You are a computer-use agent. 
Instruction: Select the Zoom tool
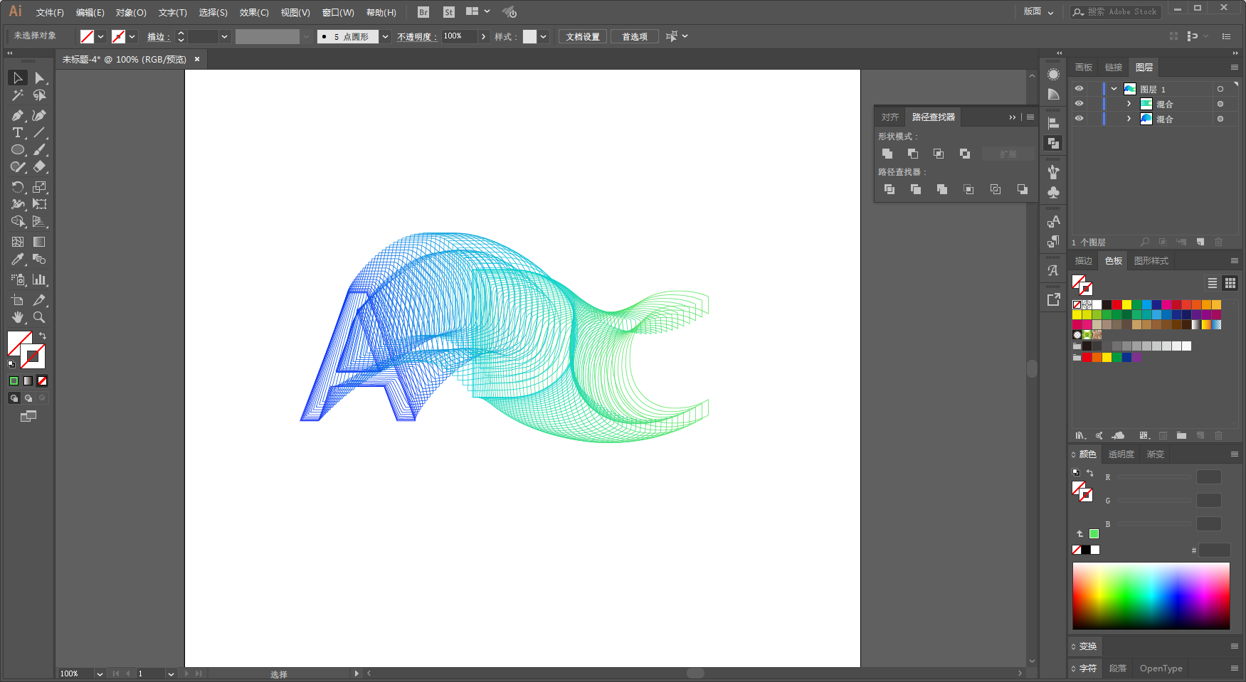(39, 317)
